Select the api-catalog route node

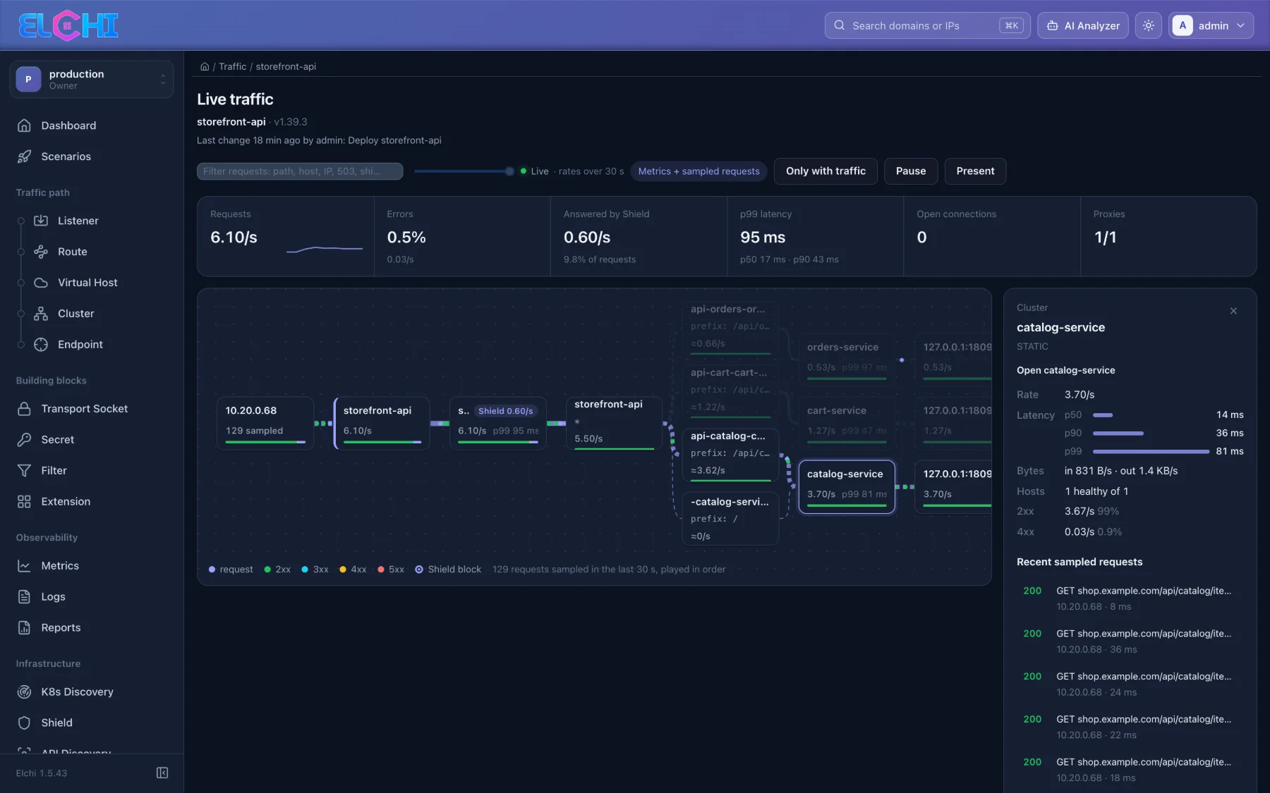tap(730, 455)
